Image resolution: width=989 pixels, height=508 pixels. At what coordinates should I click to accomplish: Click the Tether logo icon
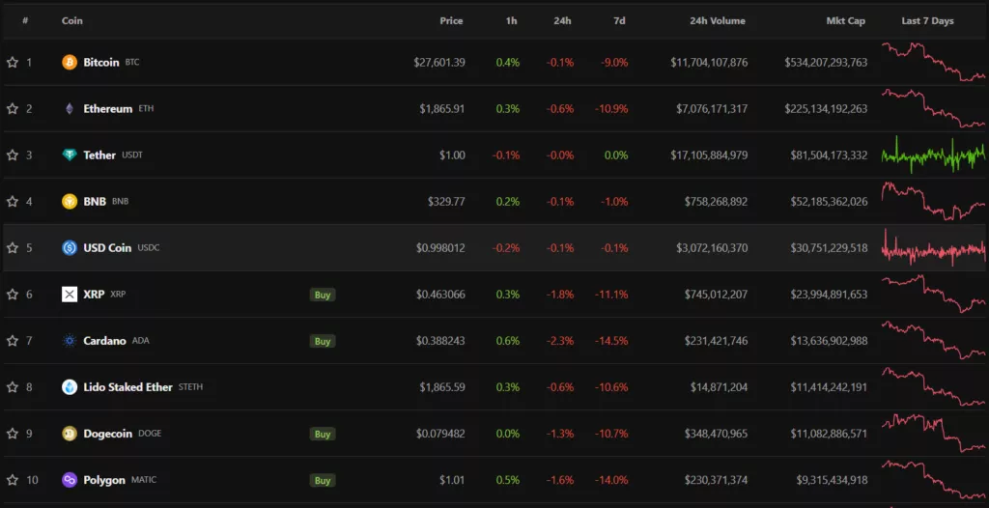tap(70, 155)
